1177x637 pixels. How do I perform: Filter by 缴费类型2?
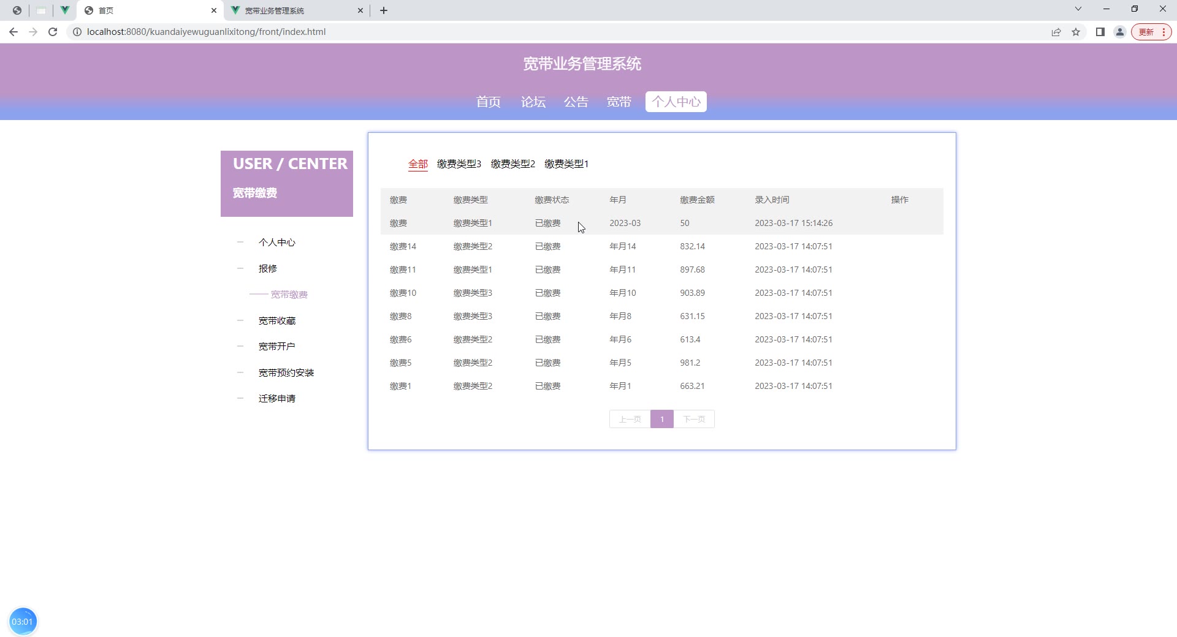pos(513,164)
